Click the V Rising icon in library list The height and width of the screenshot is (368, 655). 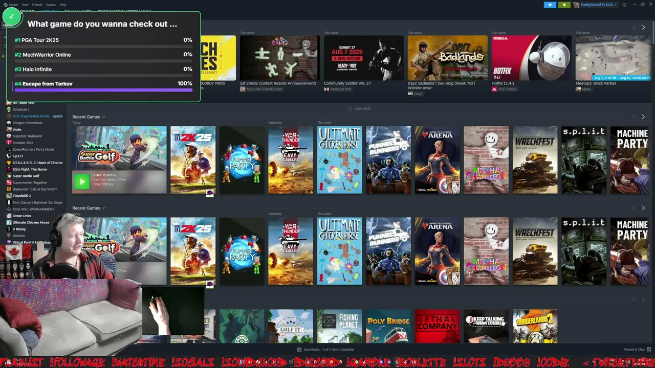click(x=9, y=229)
